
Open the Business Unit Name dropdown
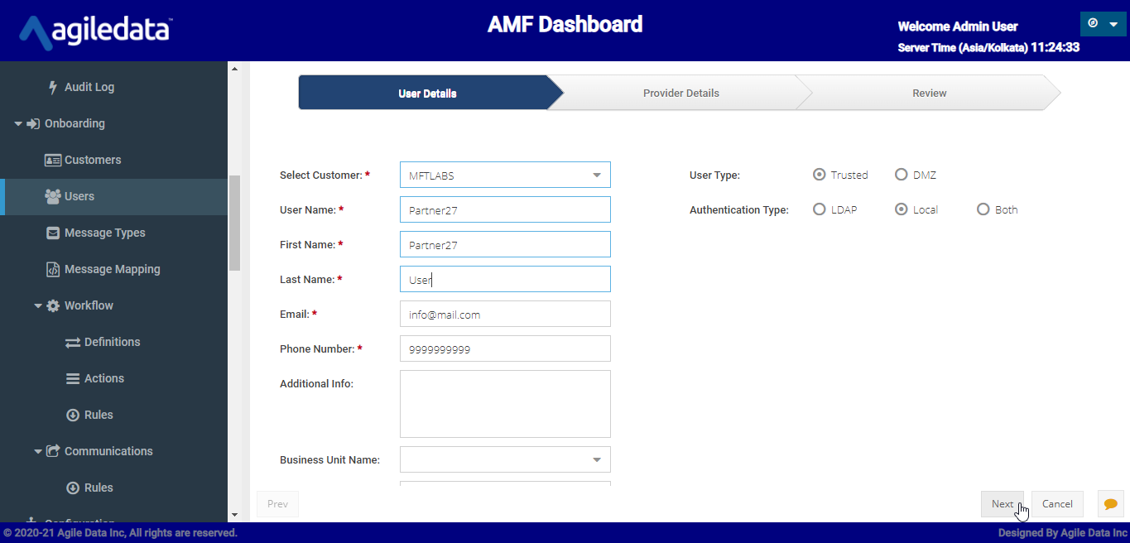[x=505, y=459]
